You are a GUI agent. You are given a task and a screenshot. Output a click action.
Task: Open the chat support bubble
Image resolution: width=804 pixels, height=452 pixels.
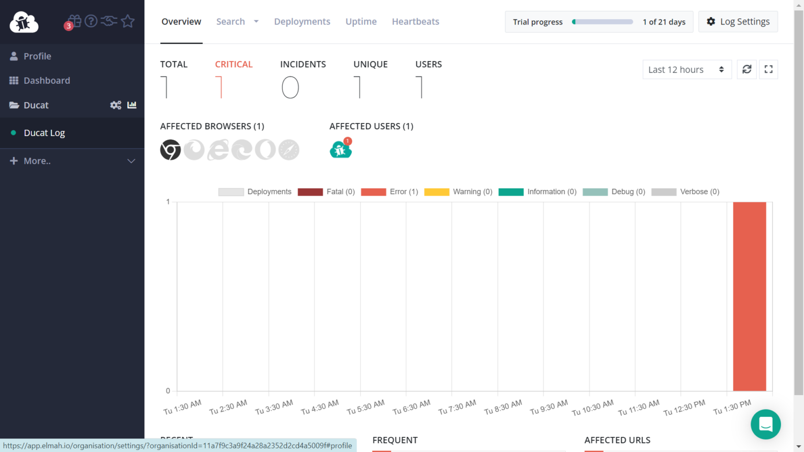[765, 424]
